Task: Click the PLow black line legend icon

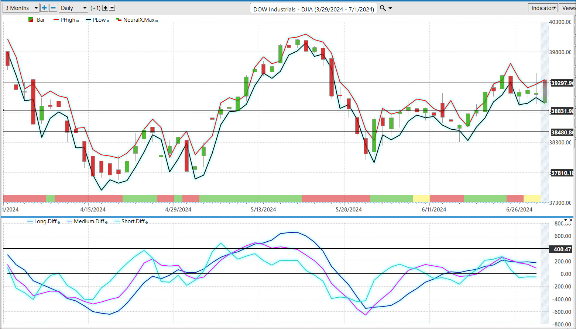Action: pyautogui.click(x=88, y=20)
